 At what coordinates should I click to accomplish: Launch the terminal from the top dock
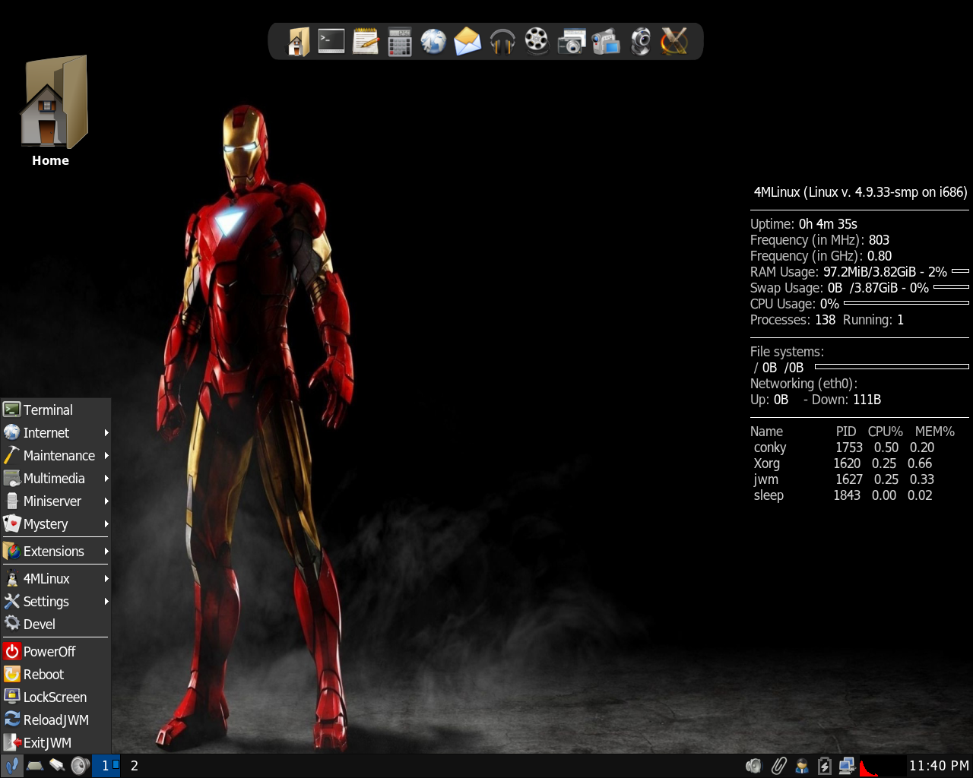[x=331, y=41]
